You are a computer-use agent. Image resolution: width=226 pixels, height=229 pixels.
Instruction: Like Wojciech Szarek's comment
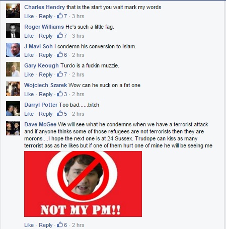(29, 94)
